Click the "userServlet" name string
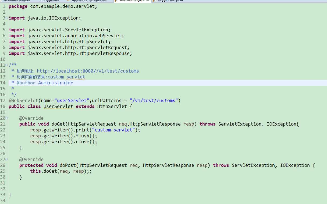Image resolution: width=327 pixels, height=204 pixels. point(72,100)
